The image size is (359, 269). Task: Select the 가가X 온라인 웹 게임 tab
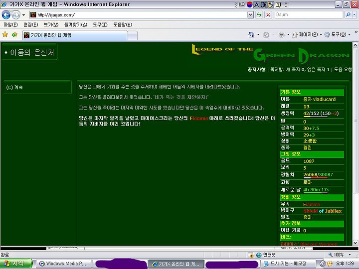pyautogui.click(x=74, y=35)
